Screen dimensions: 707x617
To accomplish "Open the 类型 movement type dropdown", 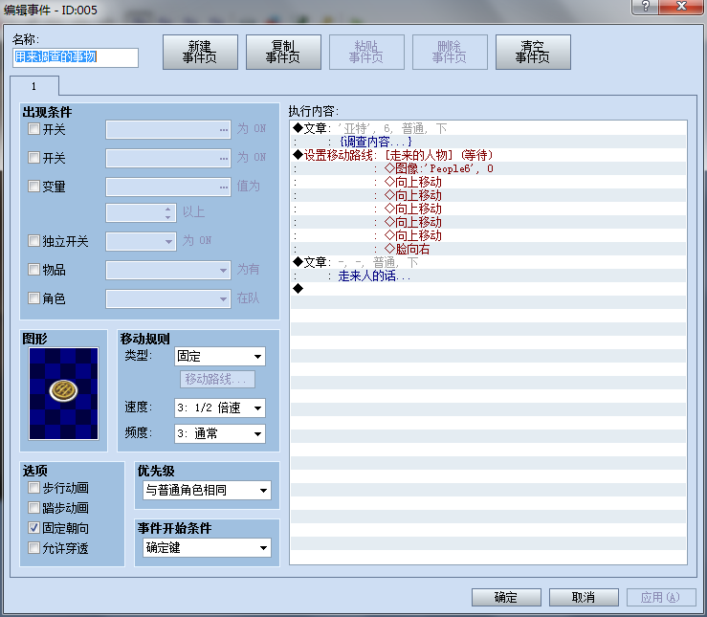I will [220, 357].
